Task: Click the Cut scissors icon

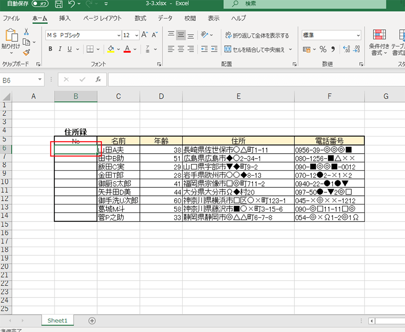Action: point(26,32)
